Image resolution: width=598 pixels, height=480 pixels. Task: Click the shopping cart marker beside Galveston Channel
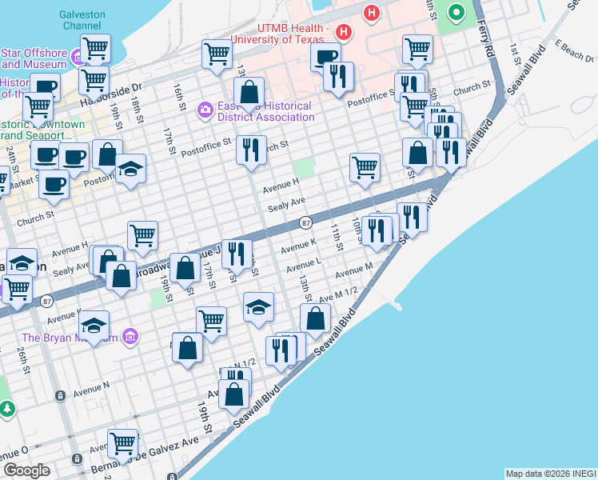pyautogui.click(x=95, y=50)
